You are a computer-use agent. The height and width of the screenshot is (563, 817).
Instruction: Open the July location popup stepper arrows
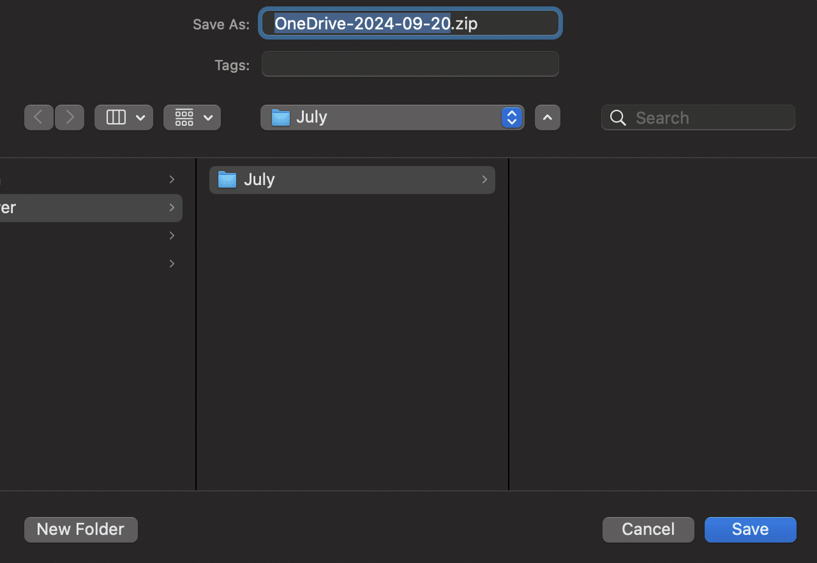pyautogui.click(x=512, y=117)
